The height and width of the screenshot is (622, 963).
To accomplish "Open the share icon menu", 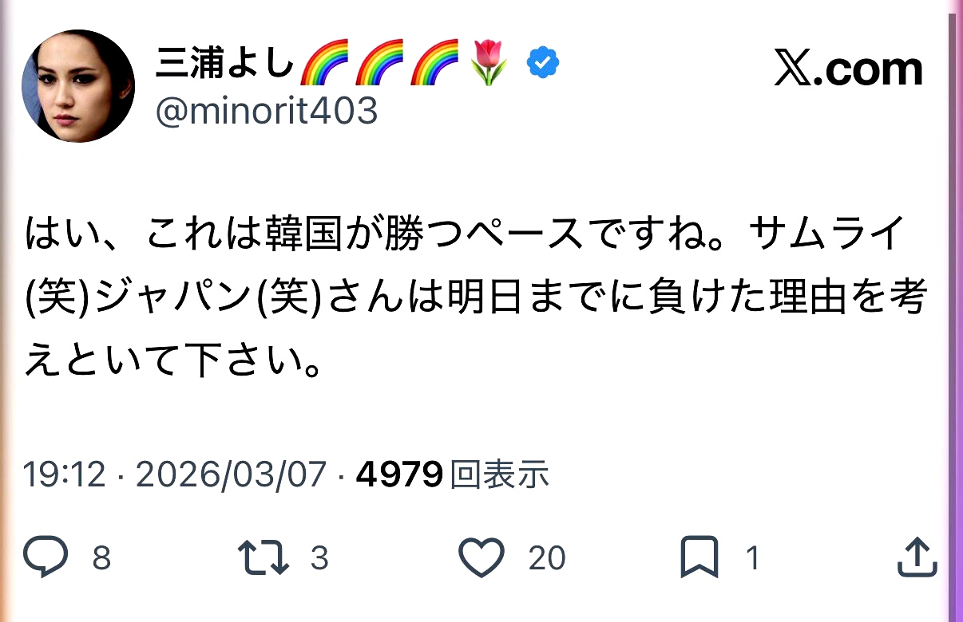I will tap(916, 557).
